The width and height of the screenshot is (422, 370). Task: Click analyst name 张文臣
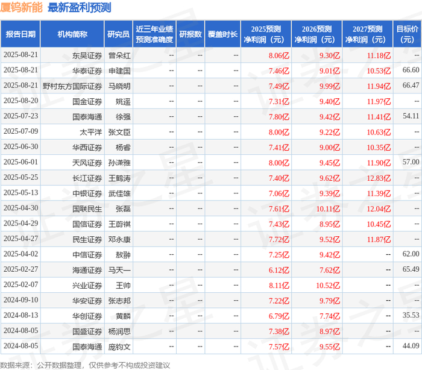119,132
